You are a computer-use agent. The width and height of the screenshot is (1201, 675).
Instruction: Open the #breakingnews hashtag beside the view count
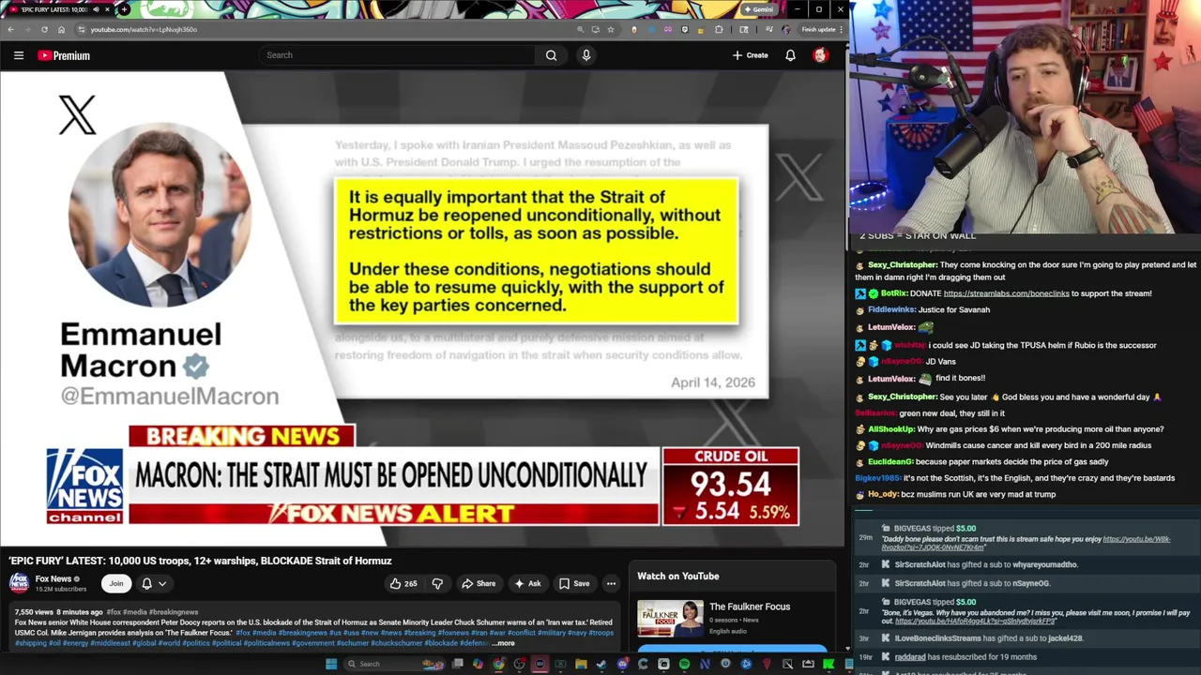(x=174, y=612)
